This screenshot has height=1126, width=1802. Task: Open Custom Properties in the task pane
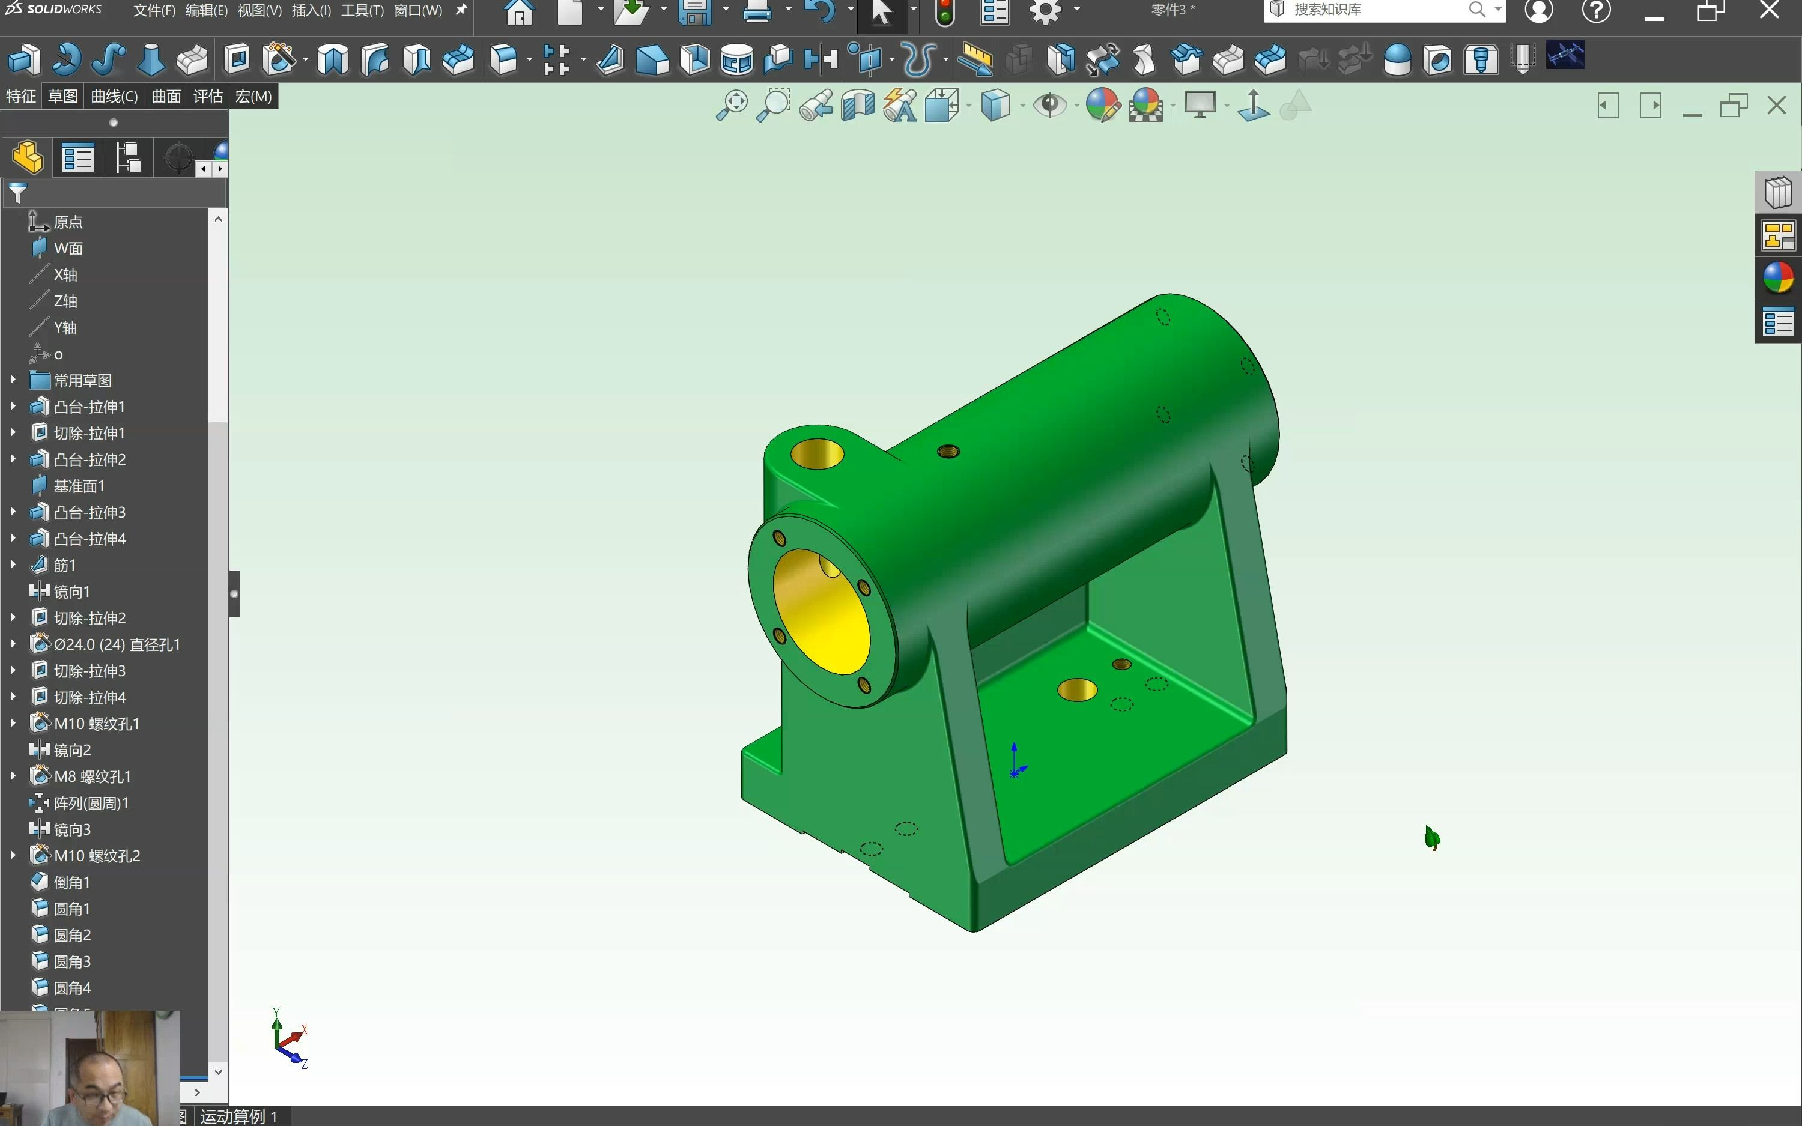click(x=1778, y=323)
